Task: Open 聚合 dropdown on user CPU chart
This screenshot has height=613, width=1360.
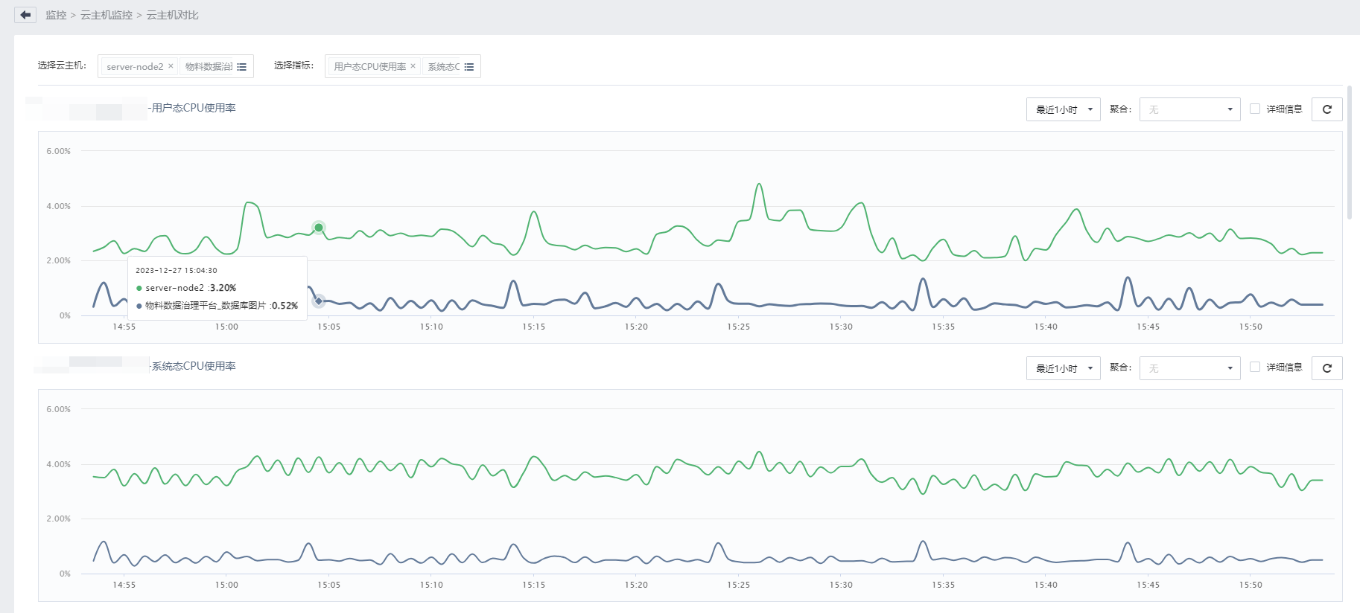Action: tap(1189, 109)
